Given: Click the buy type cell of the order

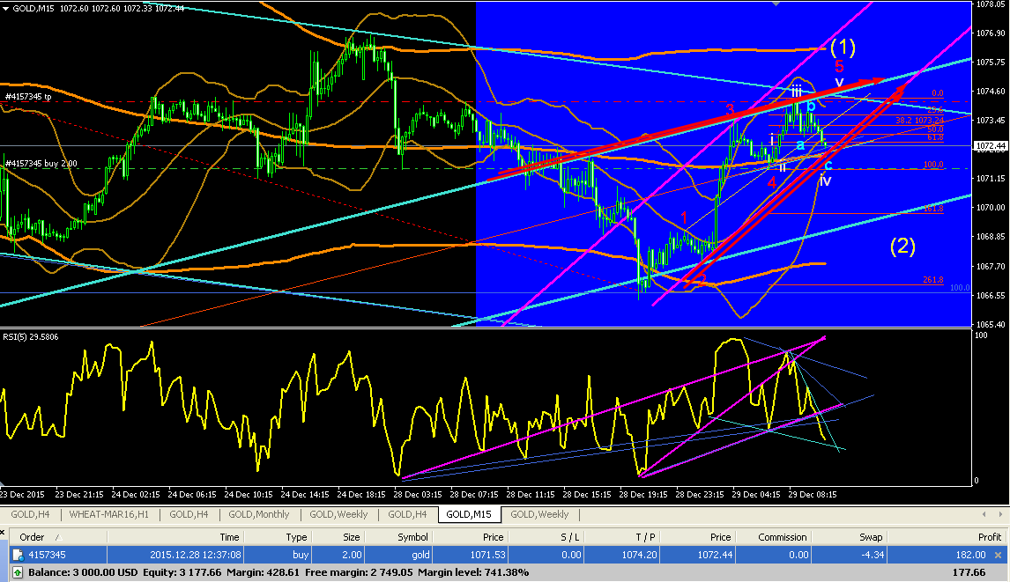Looking at the screenshot, I should [x=301, y=555].
